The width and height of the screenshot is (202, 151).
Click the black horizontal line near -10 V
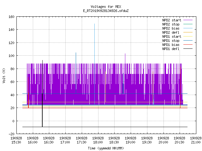click(105, 127)
